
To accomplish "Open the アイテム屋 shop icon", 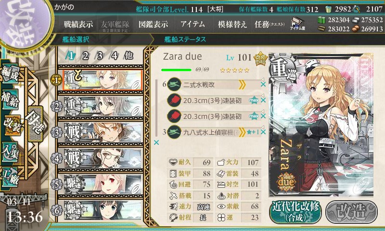I will 297,24.
